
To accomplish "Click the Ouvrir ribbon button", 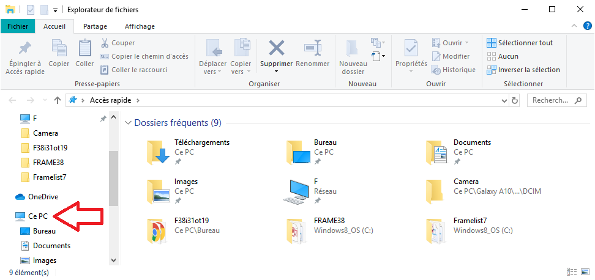I will pyautogui.click(x=451, y=43).
